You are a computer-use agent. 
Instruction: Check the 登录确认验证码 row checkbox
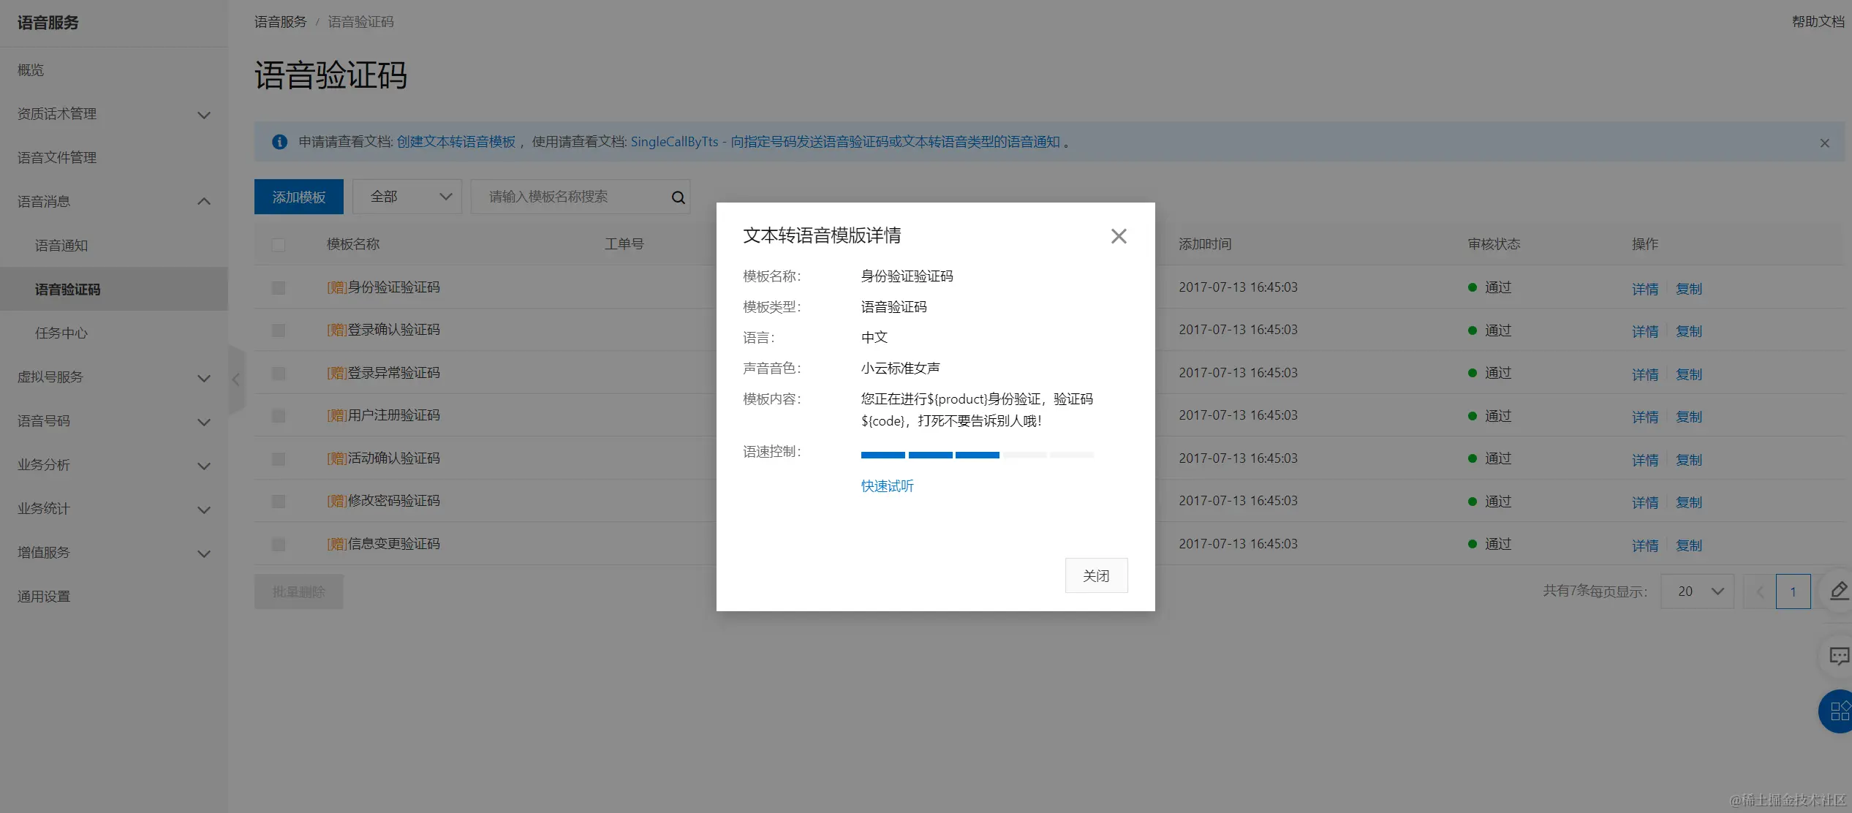click(279, 330)
